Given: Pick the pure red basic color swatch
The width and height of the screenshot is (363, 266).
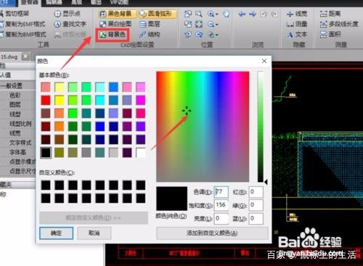Looking at the screenshot, I should coord(46,100).
